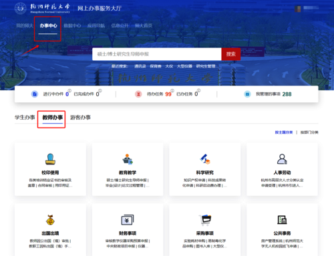This screenshot has width=334, height=256.
Task: Open 我管理的事项 288 items
Action: pos(287,94)
